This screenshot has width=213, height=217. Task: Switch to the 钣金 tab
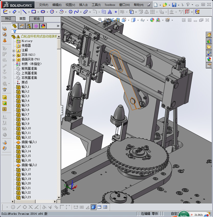(37, 19)
